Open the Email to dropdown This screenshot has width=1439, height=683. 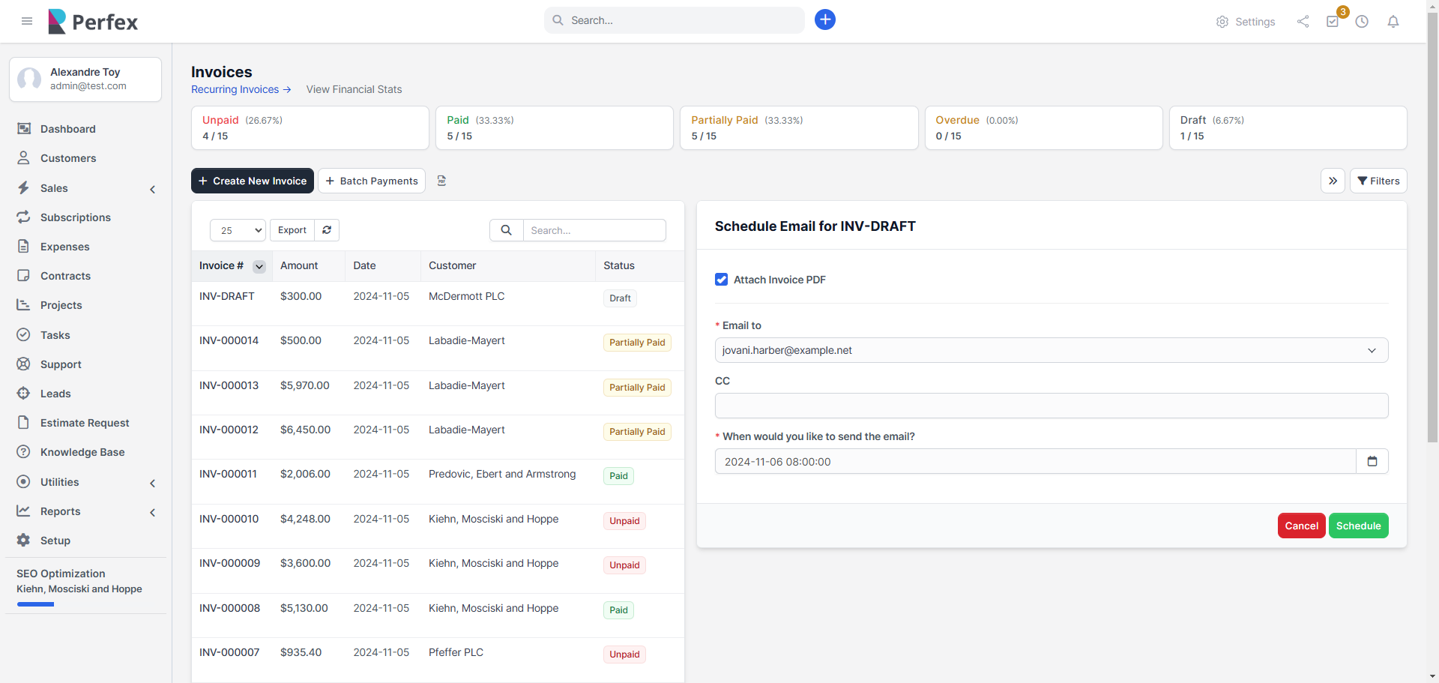(1051, 350)
